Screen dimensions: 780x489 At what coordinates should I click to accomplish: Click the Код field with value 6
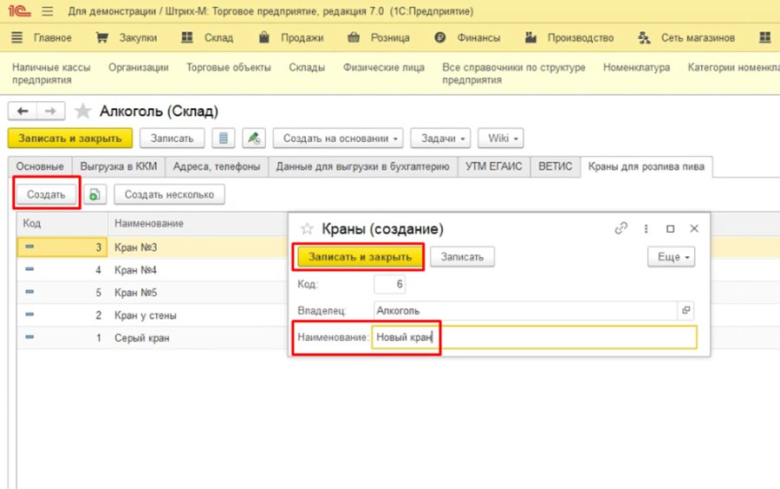(389, 284)
